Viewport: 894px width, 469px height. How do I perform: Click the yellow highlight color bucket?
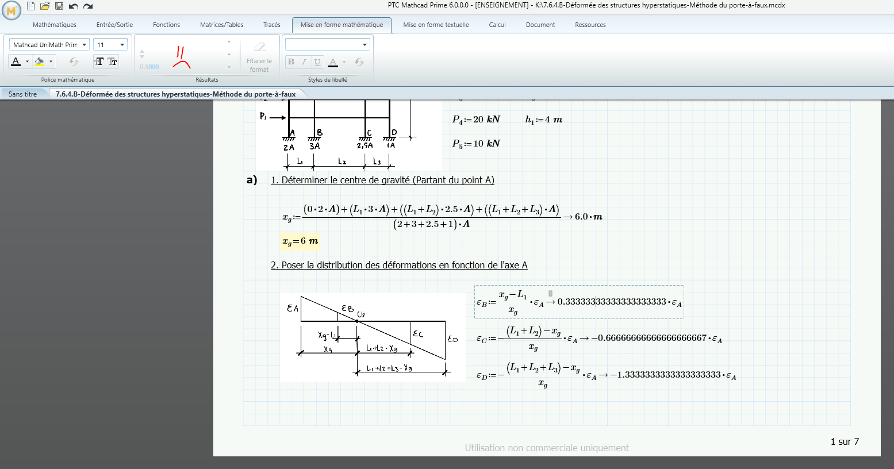[x=39, y=61]
